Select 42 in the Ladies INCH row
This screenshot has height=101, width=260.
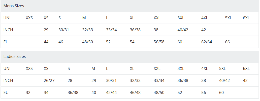coord(245,80)
